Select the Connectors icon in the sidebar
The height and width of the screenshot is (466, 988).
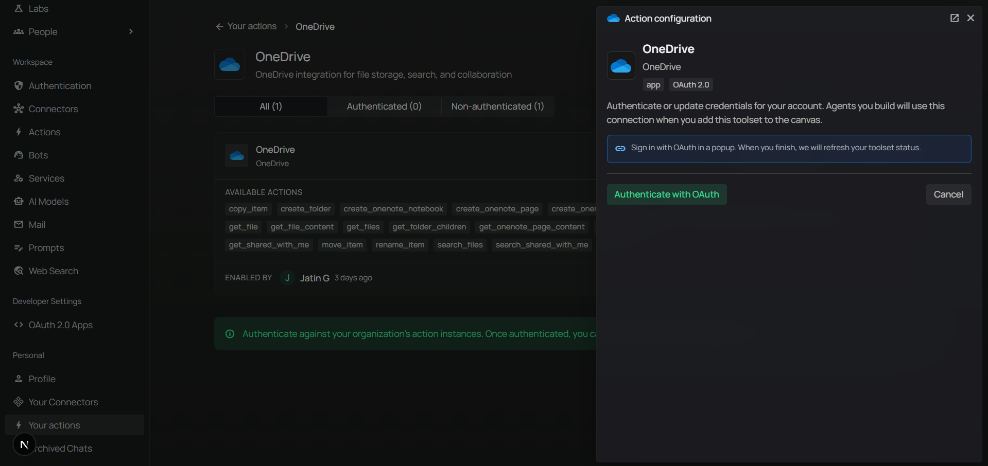coord(53,109)
